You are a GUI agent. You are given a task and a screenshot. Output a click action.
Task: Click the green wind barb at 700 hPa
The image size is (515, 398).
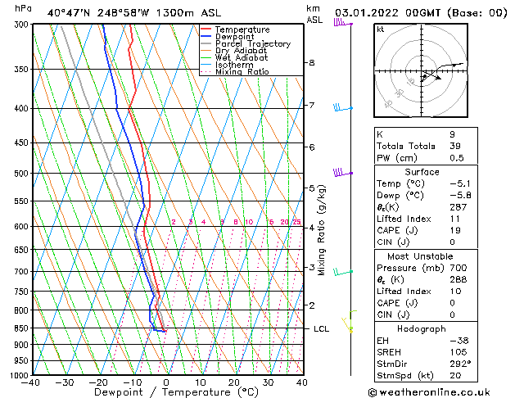tap(343, 272)
